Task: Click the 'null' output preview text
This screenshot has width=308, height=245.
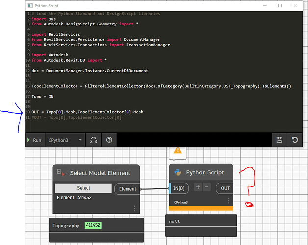Action: click(174, 221)
